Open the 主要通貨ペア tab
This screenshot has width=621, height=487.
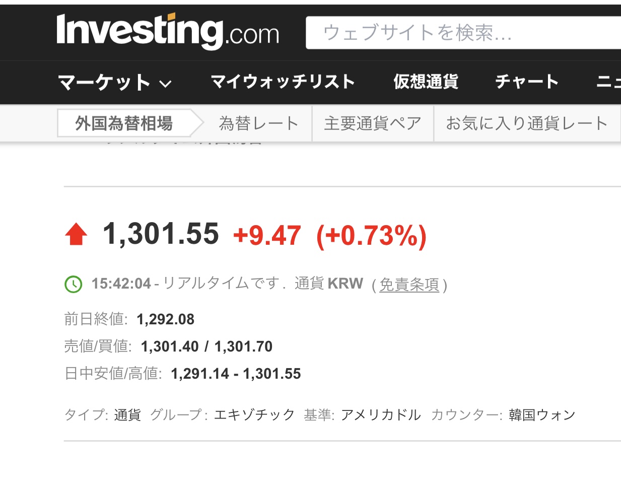pyautogui.click(x=373, y=123)
